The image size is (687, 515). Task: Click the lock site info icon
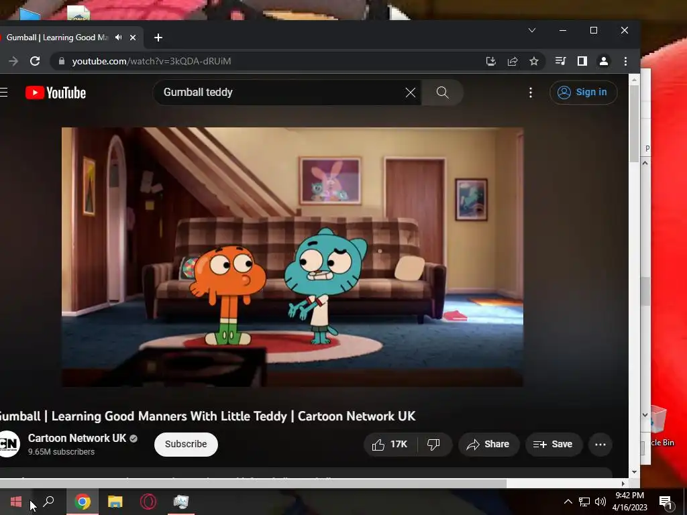point(62,61)
